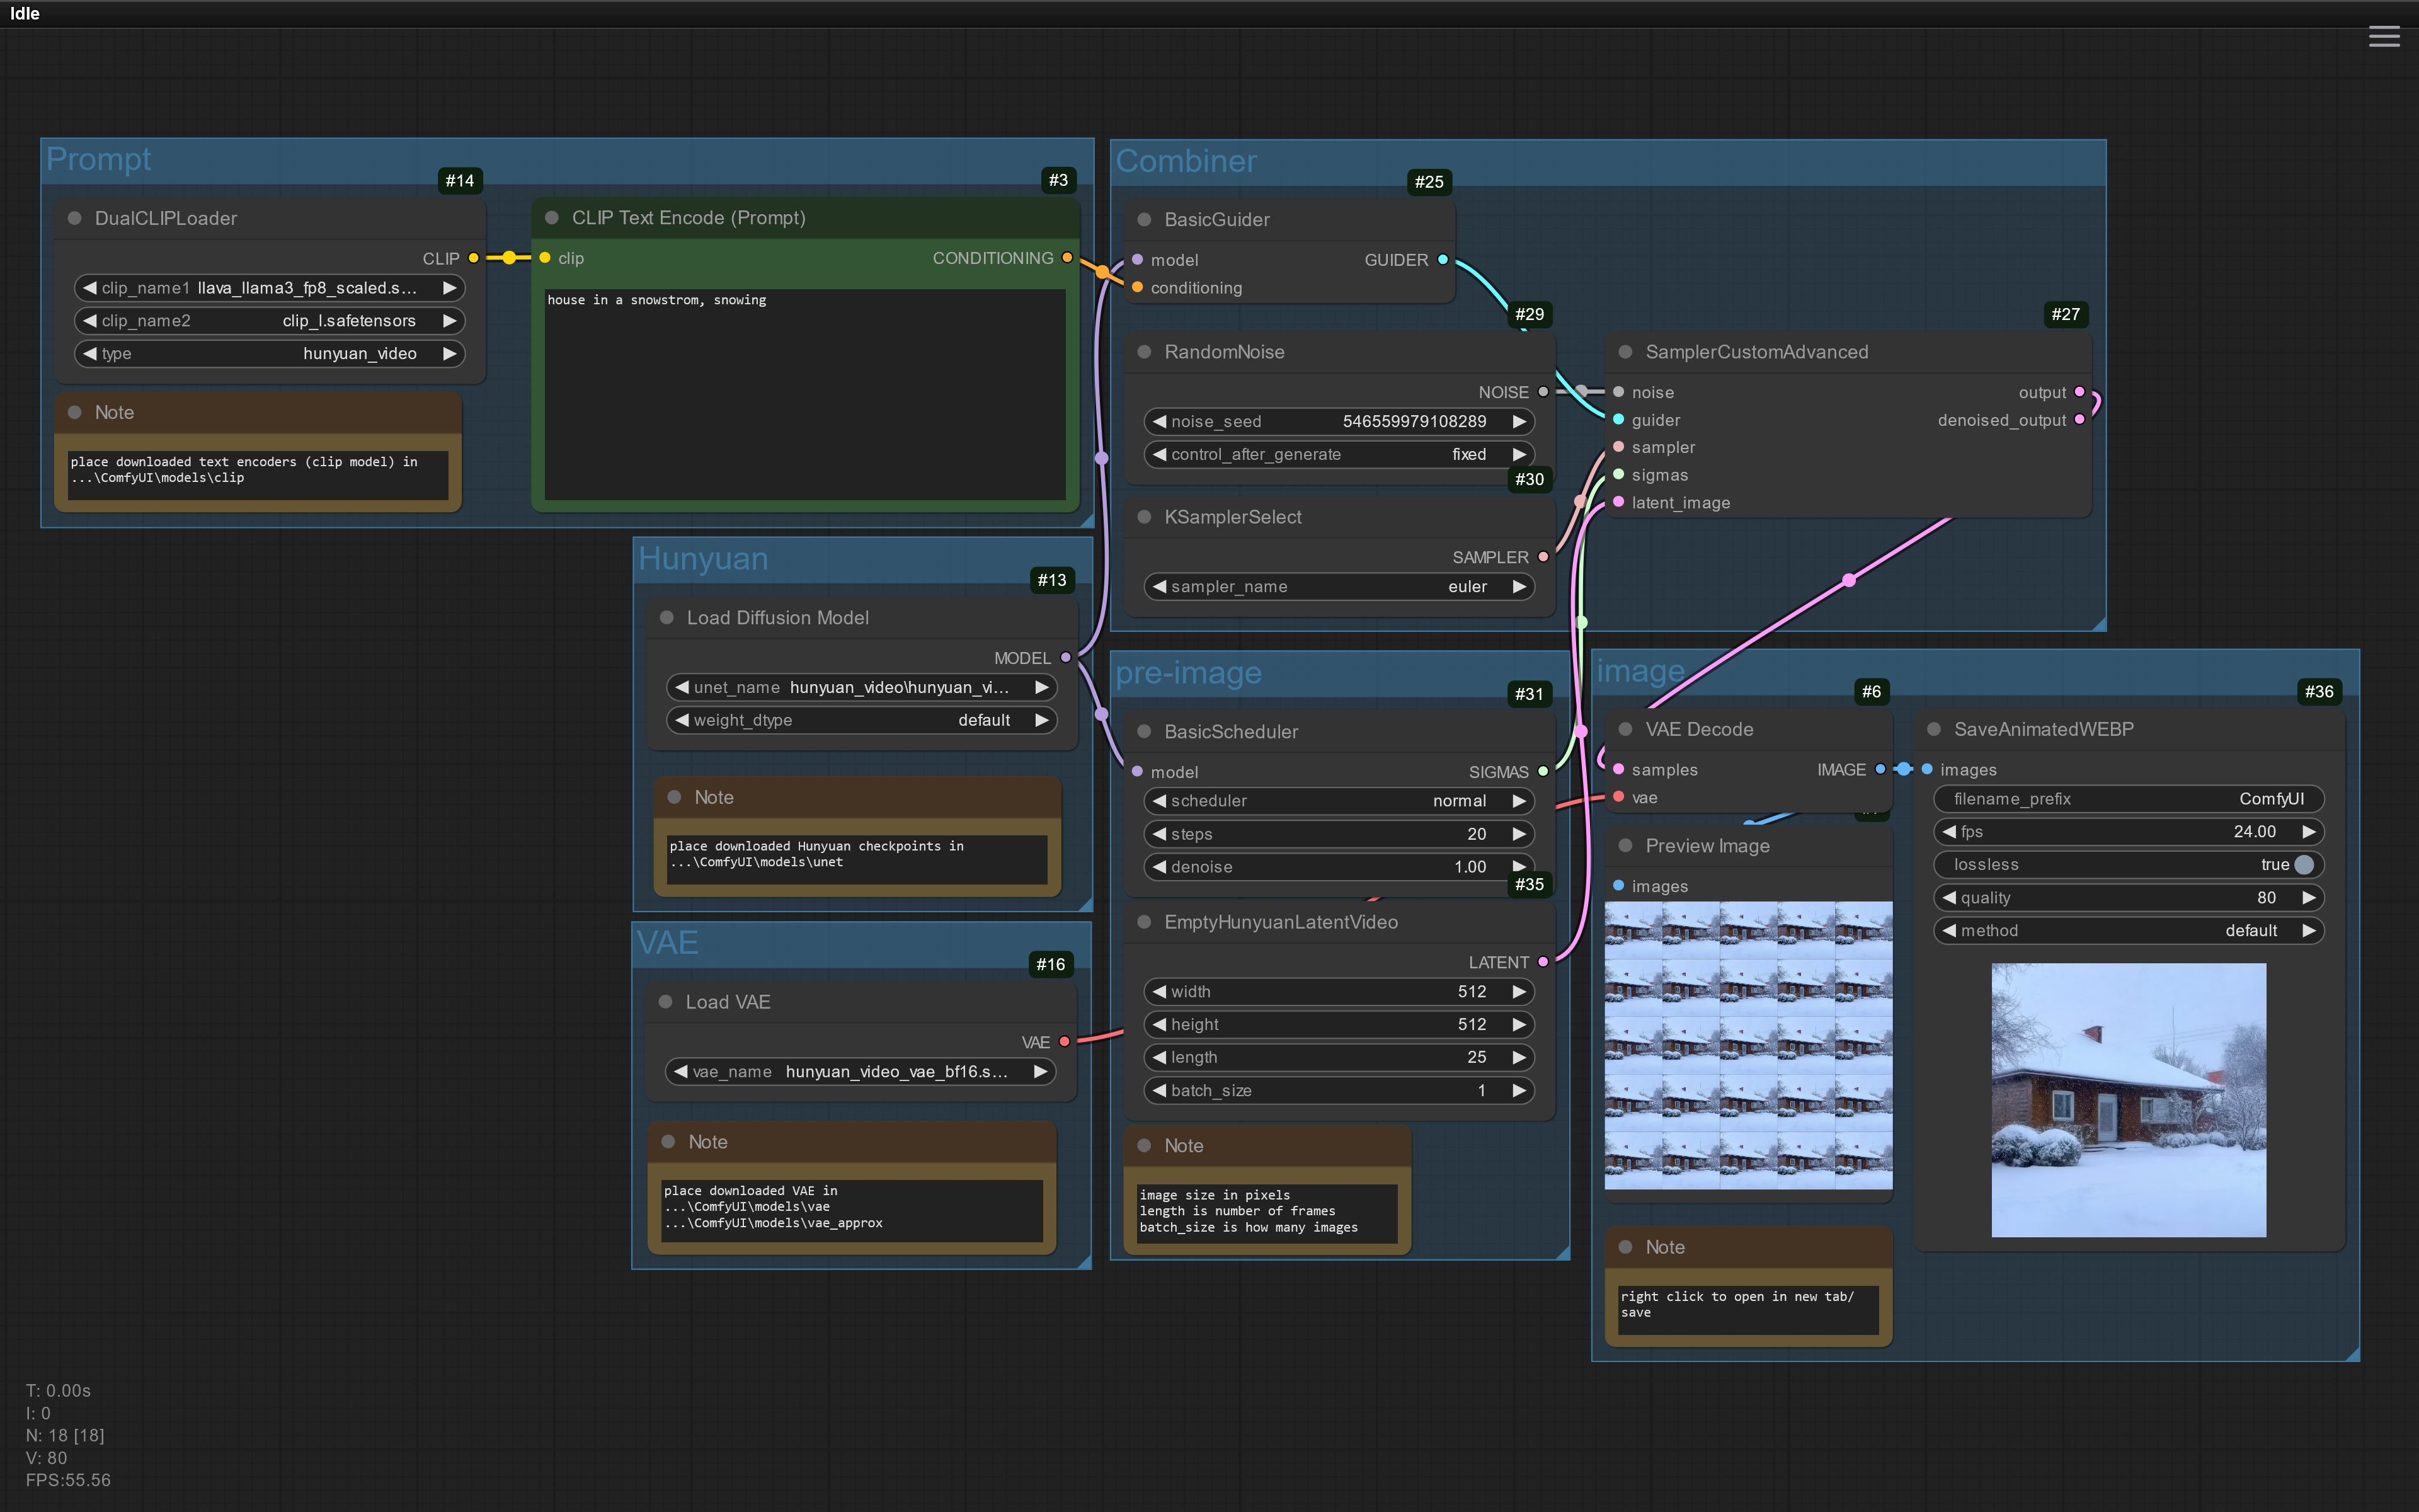The height and width of the screenshot is (1512, 2419).
Task: Decrease steps value with left arrow
Action: coord(1160,834)
